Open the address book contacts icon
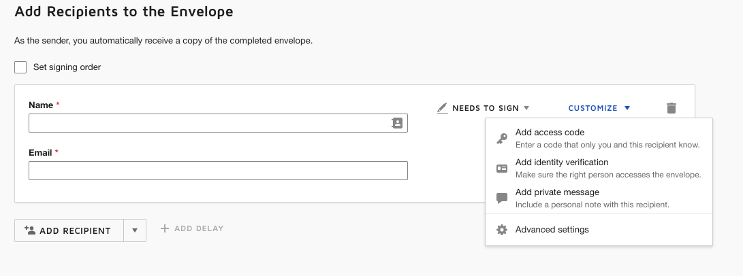743x276 pixels. coord(397,123)
